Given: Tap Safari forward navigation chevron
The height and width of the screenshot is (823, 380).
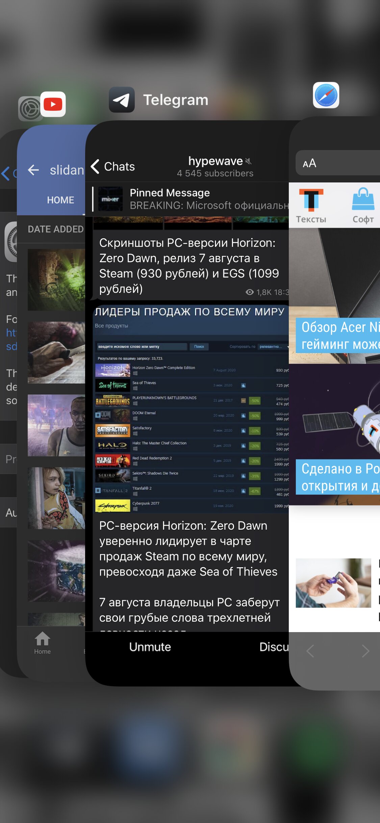Looking at the screenshot, I should point(365,651).
